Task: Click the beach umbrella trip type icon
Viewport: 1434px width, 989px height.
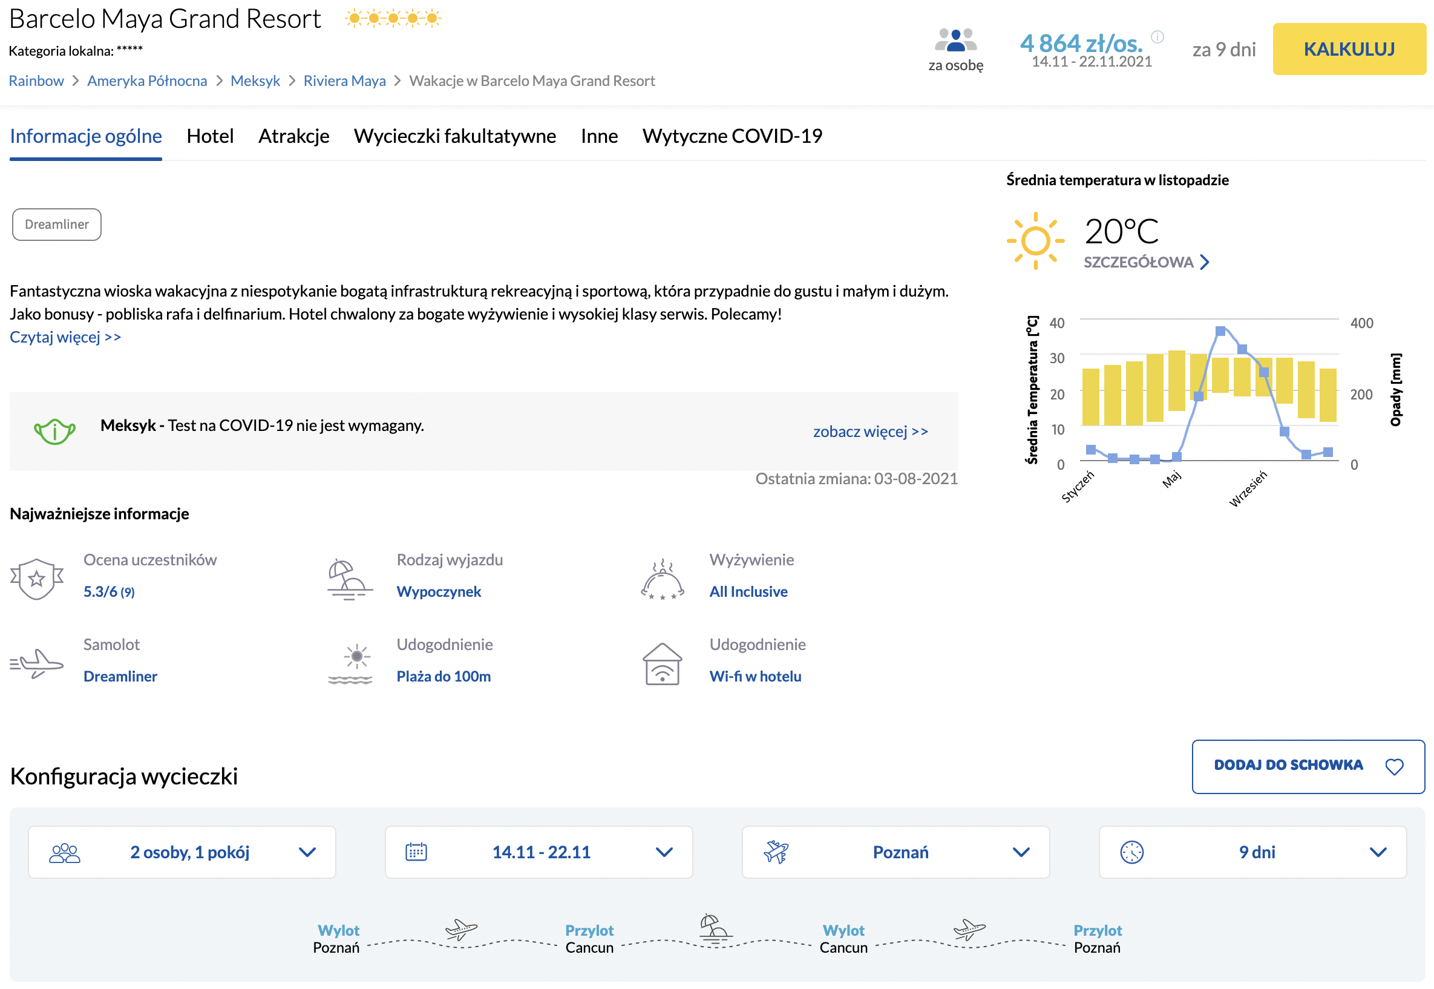Action: (349, 578)
